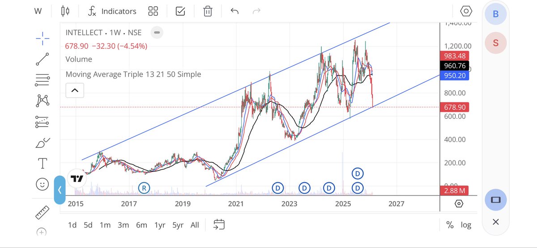Select the forecast and measurement tool
Screen dimensions: 537x248
(x=43, y=121)
